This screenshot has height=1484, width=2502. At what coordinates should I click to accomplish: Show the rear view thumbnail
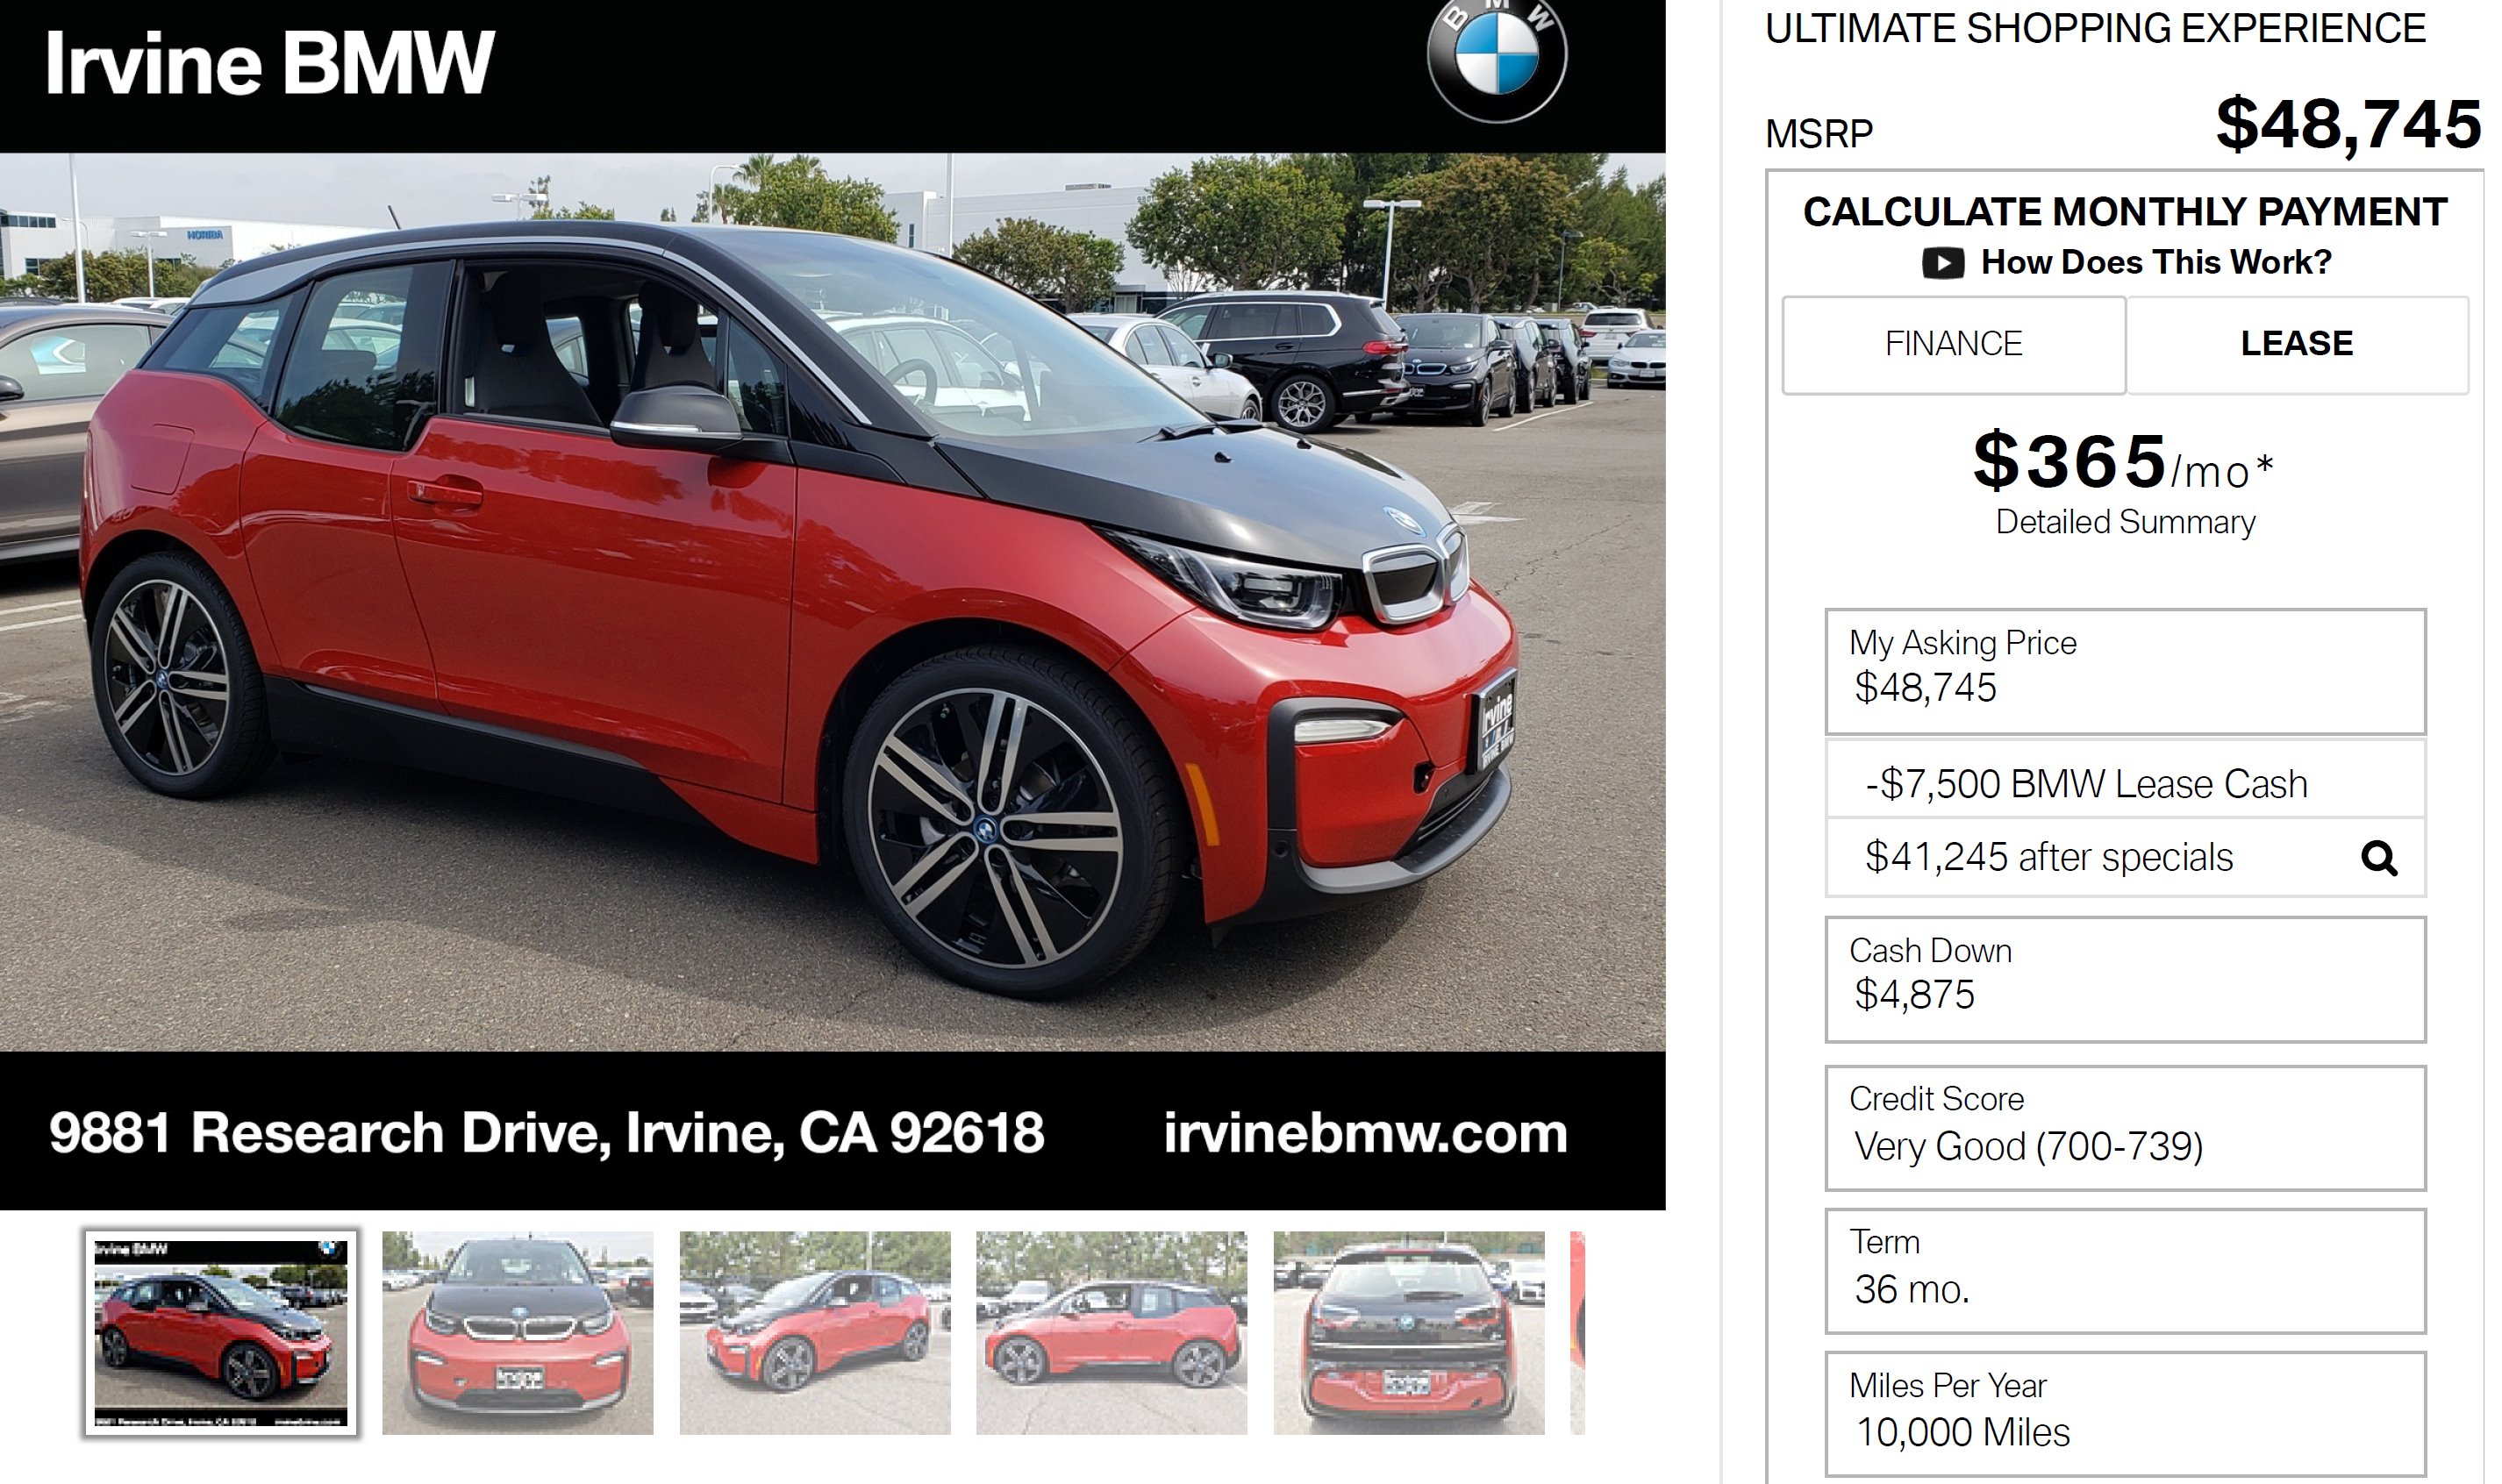(1408, 1333)
